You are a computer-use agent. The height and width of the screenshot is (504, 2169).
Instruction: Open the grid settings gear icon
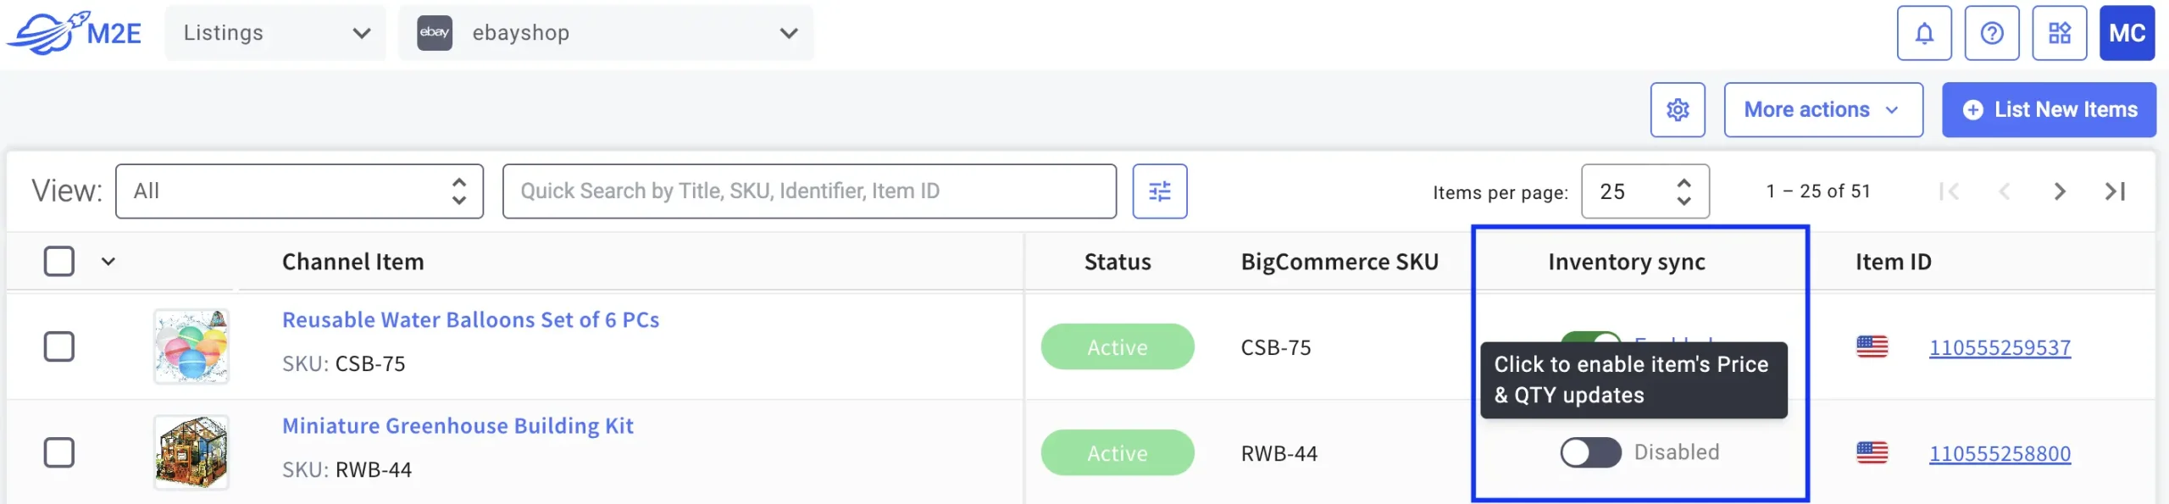click(1678, 109)
